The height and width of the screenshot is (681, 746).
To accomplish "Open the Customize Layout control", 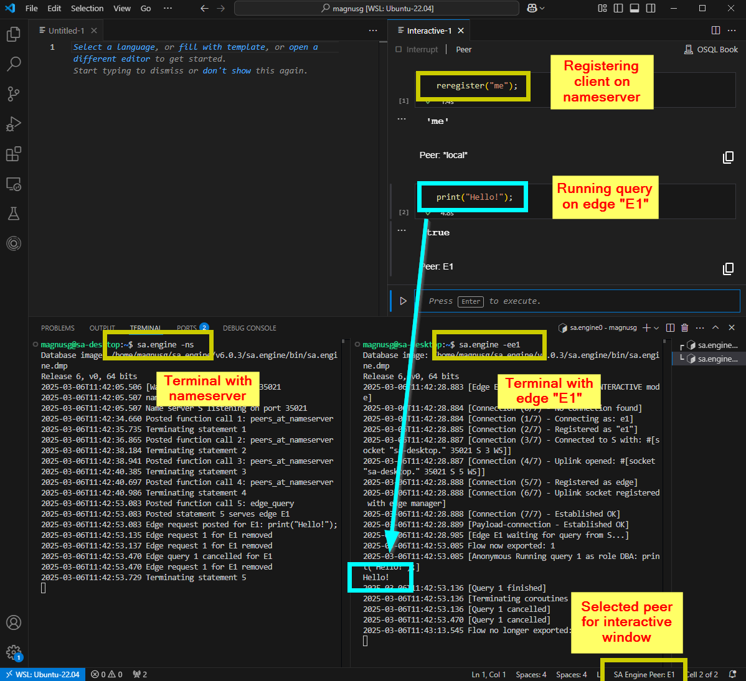I will (602, 8).
